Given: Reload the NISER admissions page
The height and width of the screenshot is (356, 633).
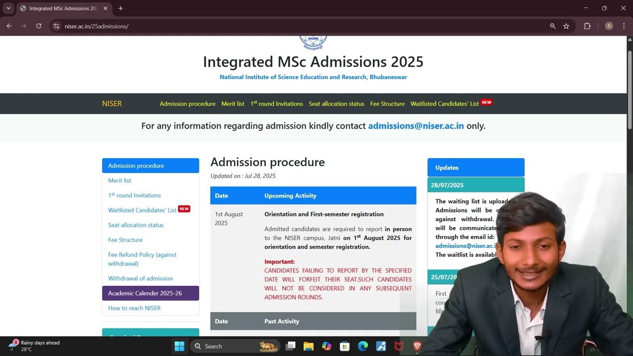Looking at the screenshot, I should click(39, 26).
